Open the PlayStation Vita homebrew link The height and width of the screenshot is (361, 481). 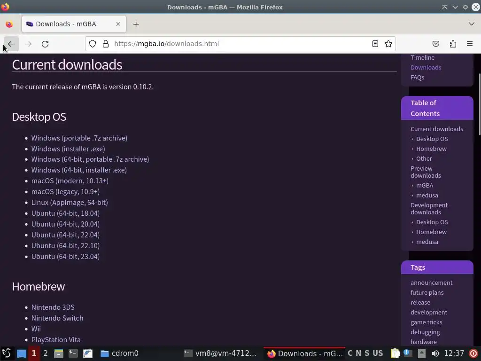(56, 340)
